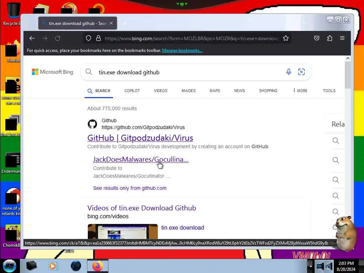Launch the media player taskbar icon

tap(53, 266)
